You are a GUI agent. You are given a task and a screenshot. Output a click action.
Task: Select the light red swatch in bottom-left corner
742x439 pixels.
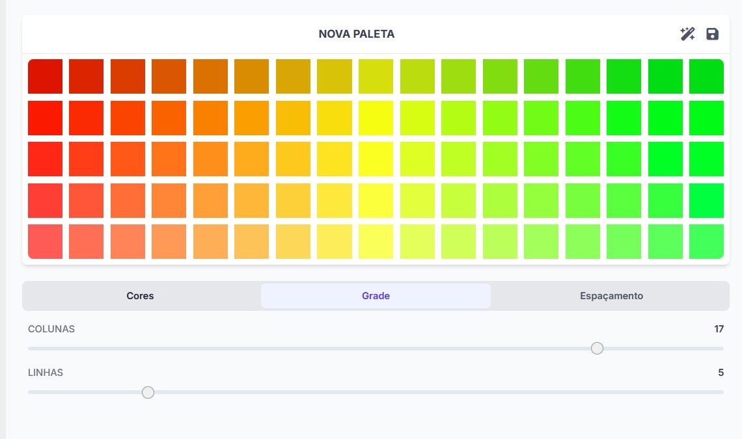point(45,242)
